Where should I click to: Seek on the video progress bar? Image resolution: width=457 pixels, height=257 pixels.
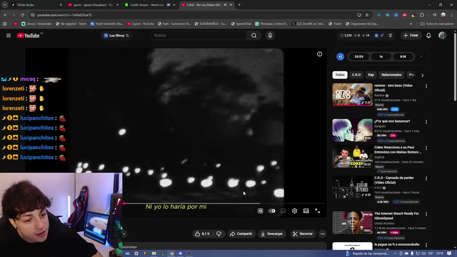pyautogui.click(x=224, y=203)
